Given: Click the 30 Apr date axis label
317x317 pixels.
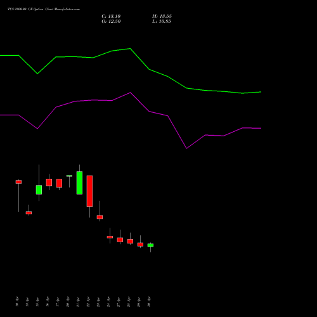Looking at the screenshot, I should 149,302.
